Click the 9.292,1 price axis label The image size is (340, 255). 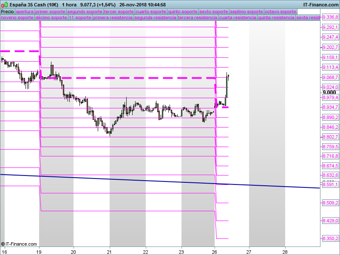(x=330, y=27)
